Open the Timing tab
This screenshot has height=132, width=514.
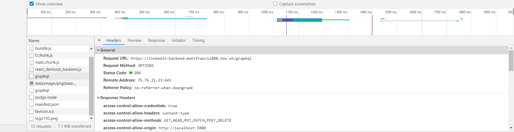tap(198, 40)
